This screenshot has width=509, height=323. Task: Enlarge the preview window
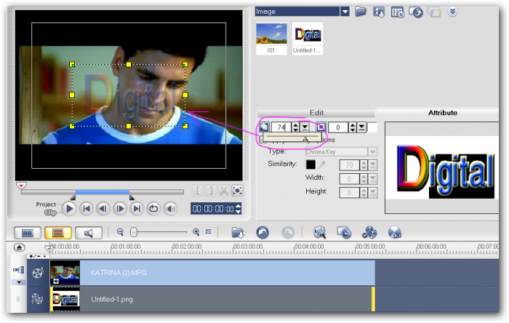[x=237, y=191]
